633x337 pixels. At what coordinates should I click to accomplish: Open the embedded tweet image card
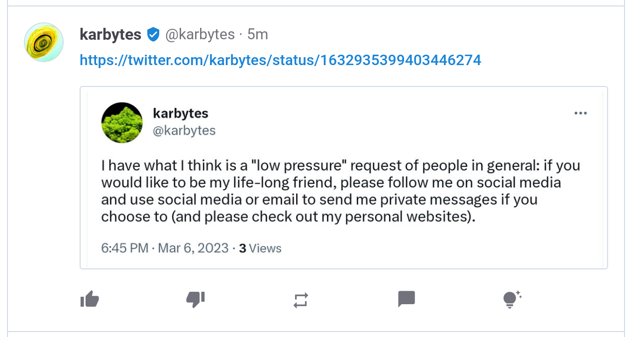(344, 178)
